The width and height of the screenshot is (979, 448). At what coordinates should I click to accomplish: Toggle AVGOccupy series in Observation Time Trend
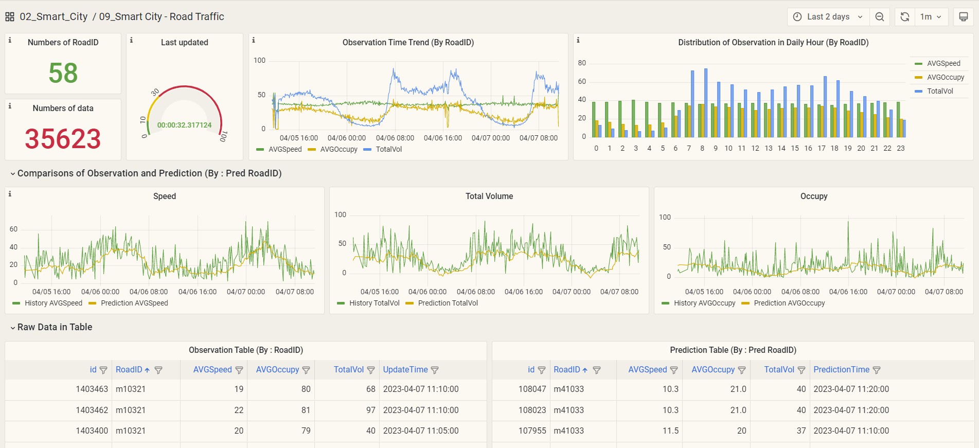[x=339, y=149]
